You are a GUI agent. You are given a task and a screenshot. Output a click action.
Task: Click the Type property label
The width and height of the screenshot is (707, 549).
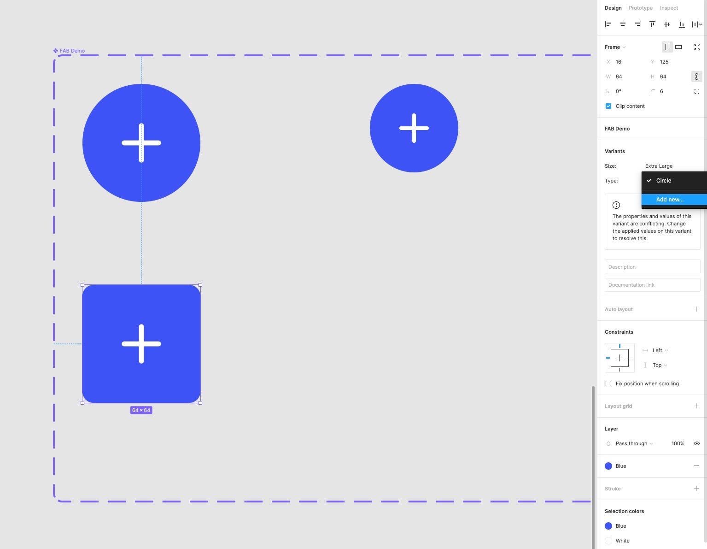[611, 181]
